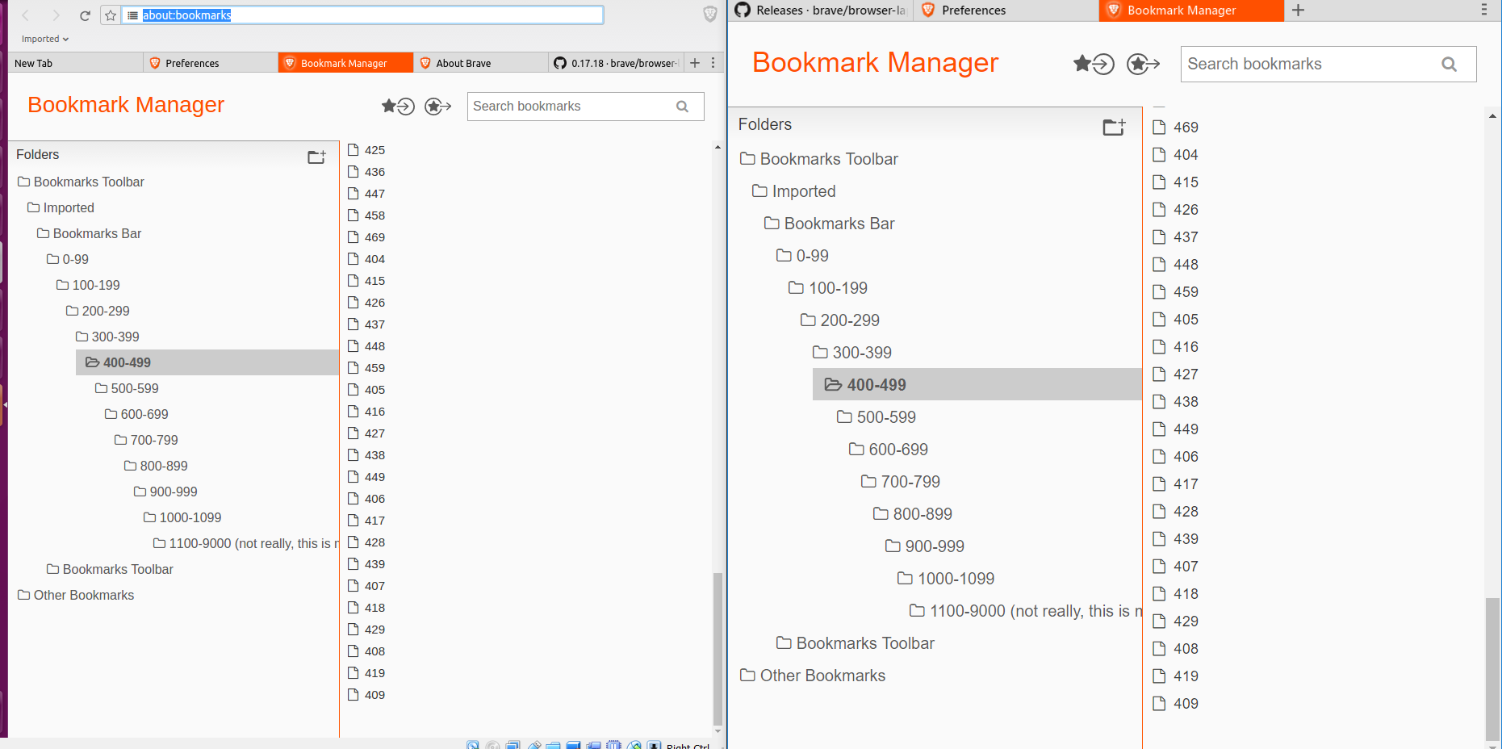
Task: Select 600-699 folder in left window
Action: point(136,414)
